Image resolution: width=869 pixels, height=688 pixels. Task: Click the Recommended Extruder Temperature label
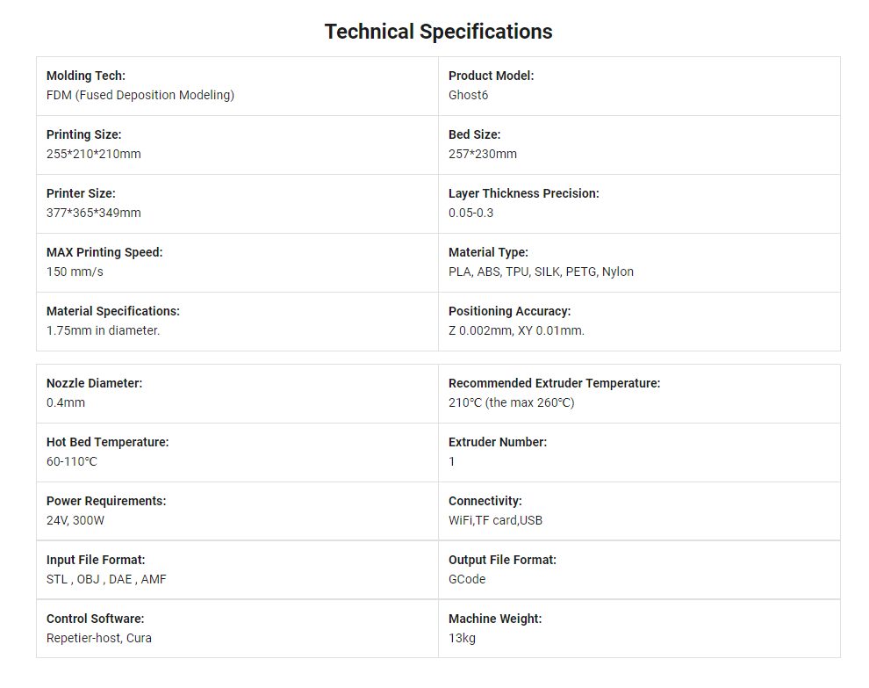click(554, 383)
